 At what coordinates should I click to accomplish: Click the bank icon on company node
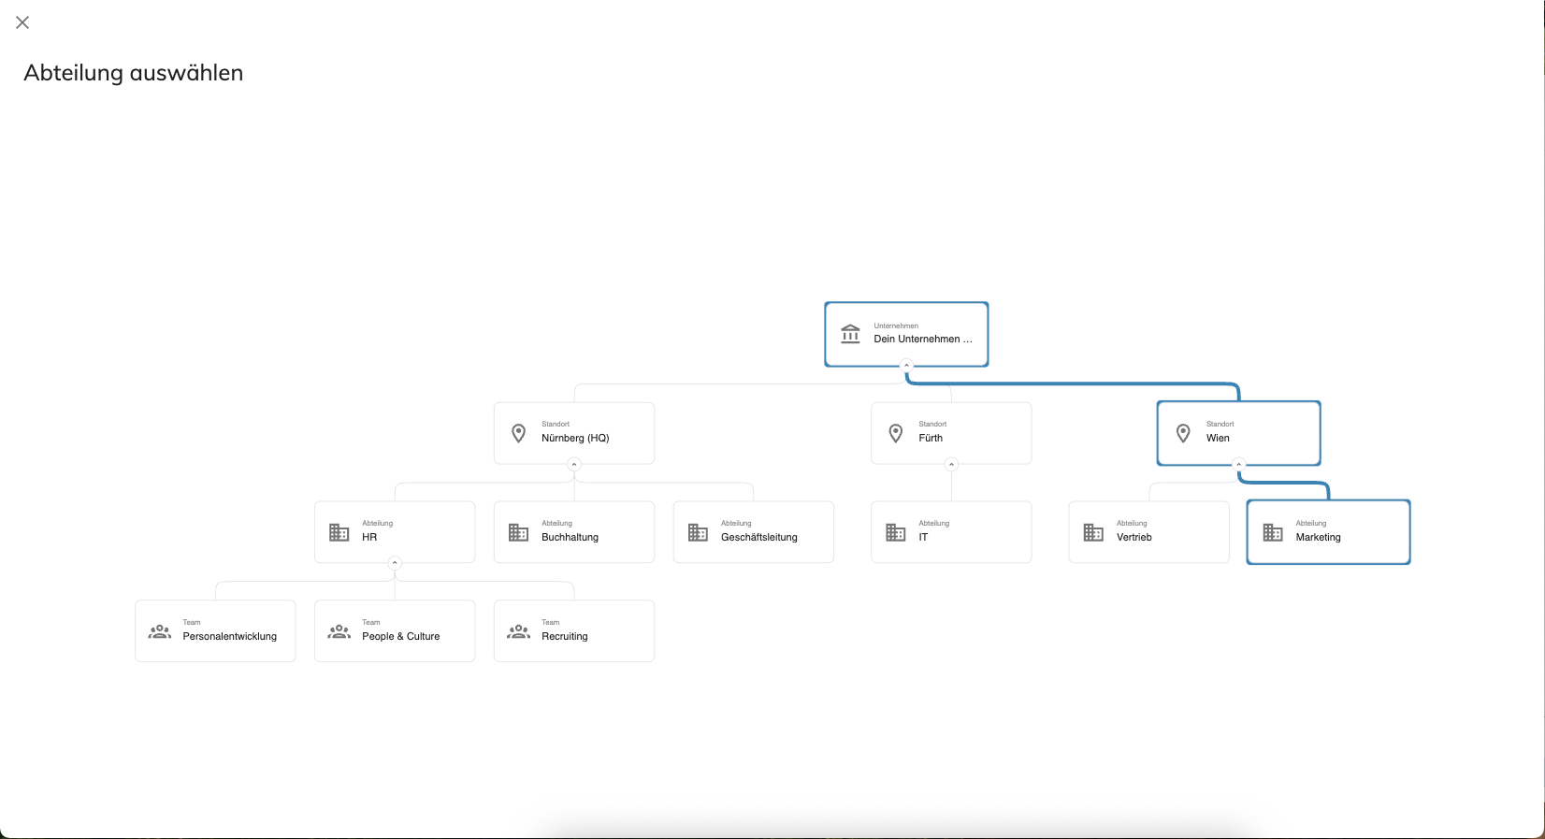[x=850, y=334]
